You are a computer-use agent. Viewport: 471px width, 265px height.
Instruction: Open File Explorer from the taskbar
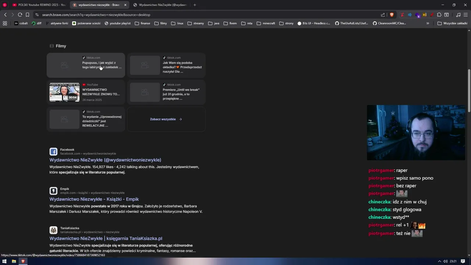click(x=14, y=261)
